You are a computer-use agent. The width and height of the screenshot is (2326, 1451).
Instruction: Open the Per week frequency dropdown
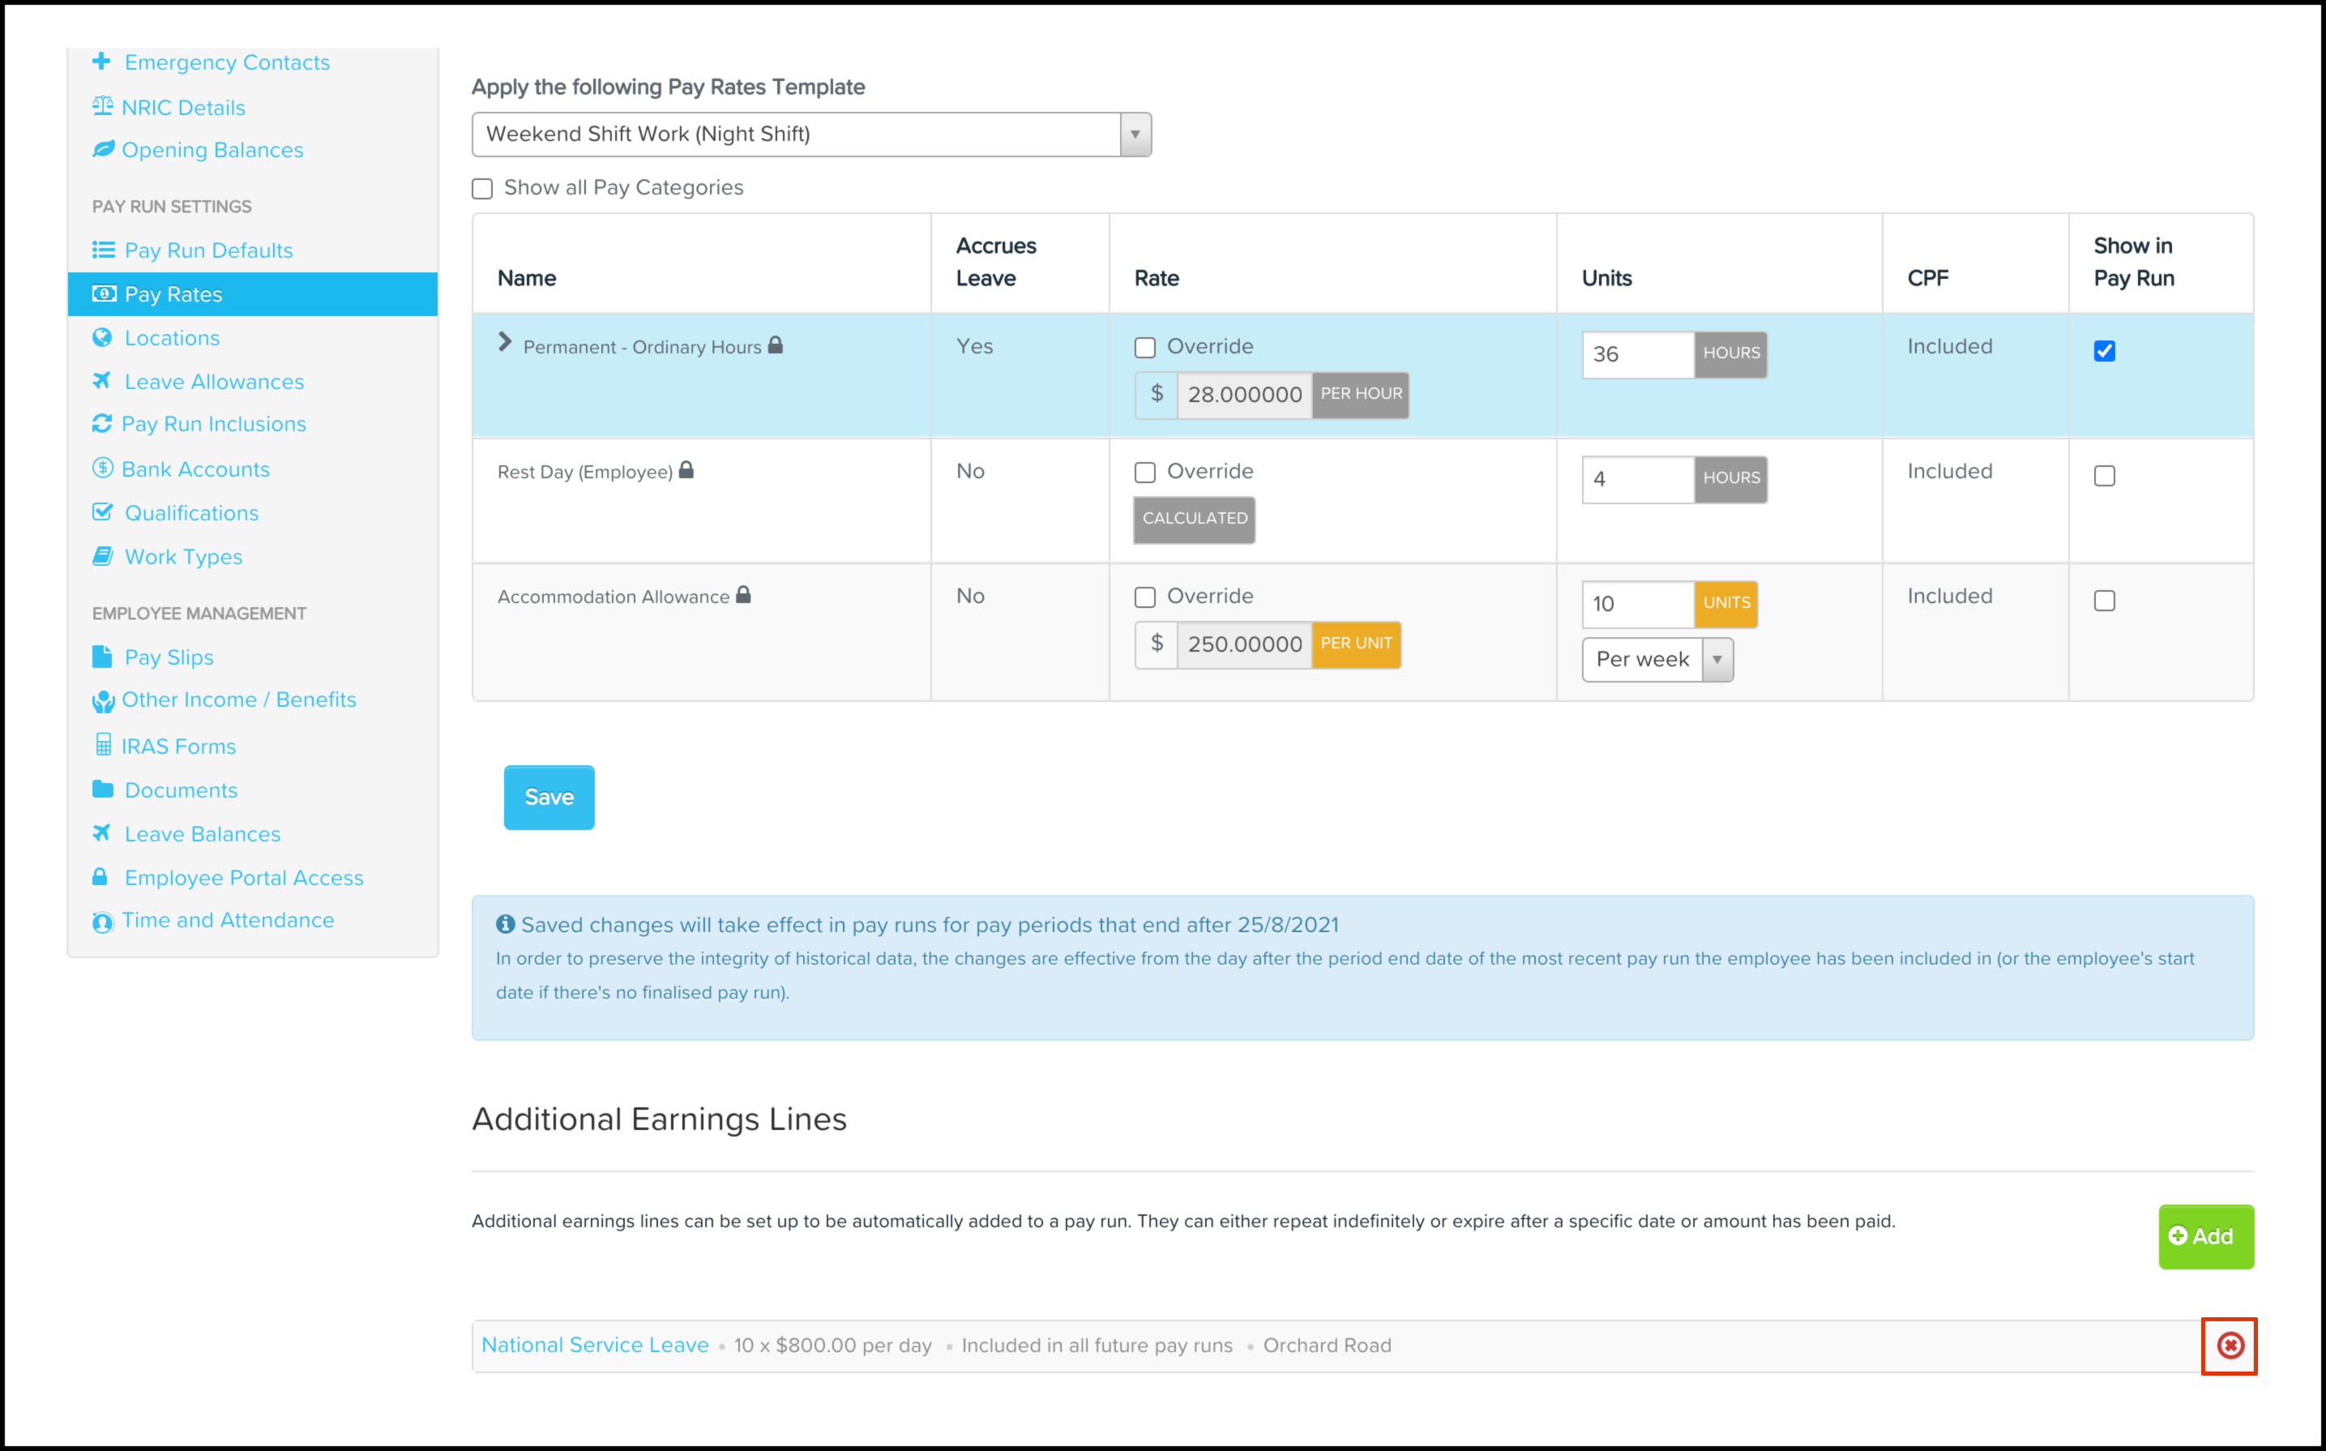point(1657,660)
